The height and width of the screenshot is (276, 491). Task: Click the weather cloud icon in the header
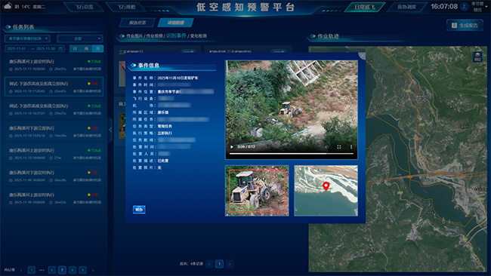coord(8,6)
